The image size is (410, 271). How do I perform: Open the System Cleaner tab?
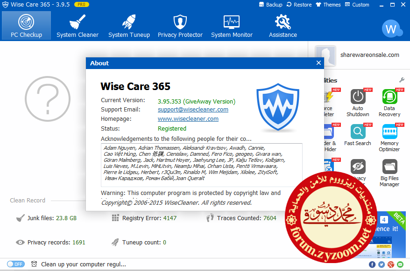78,26
